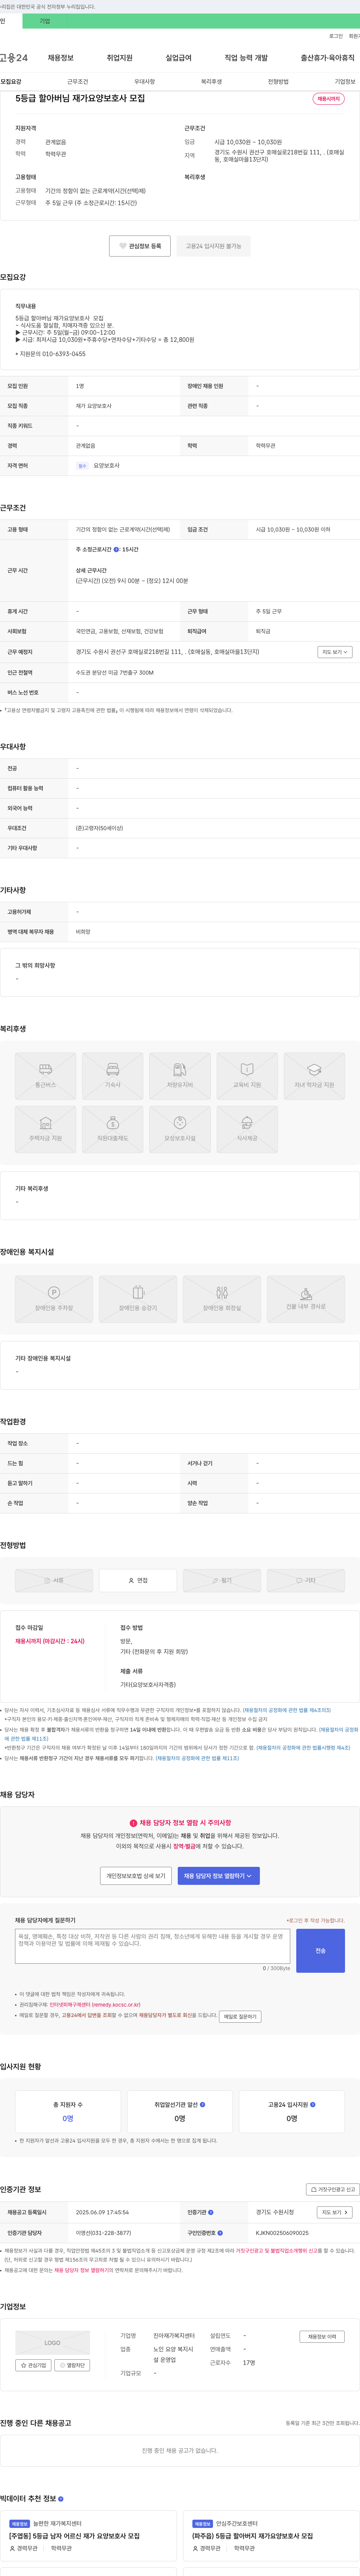Click 채용정보 이력 button

coord(322,2337)
